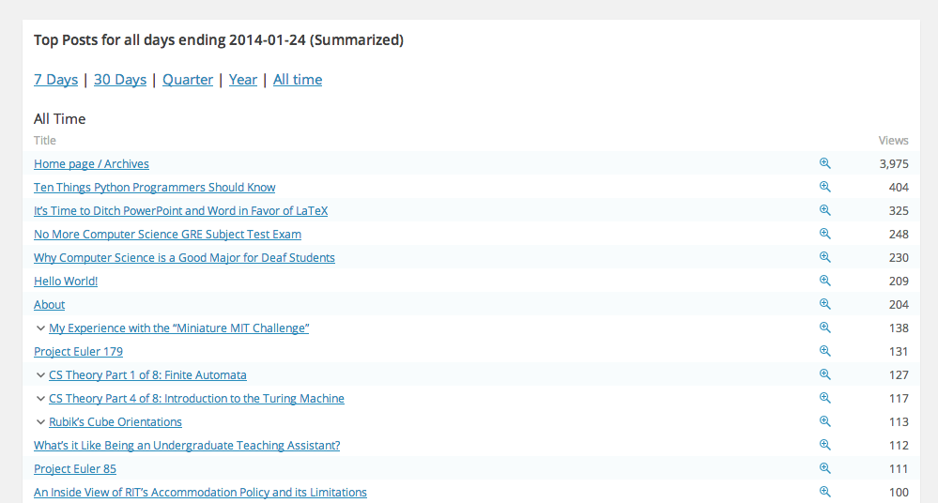Click magnifier icon for RIT's Accommodation Policy row
938x503 pixels.
825,492
